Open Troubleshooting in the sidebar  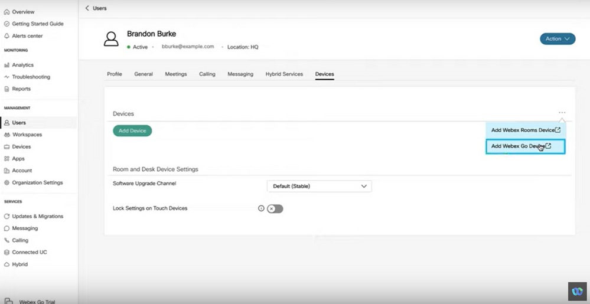[31, 77]
